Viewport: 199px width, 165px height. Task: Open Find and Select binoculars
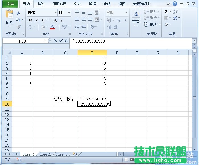pos(175,18)
